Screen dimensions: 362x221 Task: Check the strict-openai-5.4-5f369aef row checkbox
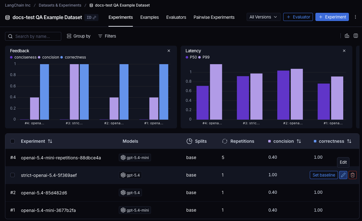pyautogui.click(x=13, y=175)
